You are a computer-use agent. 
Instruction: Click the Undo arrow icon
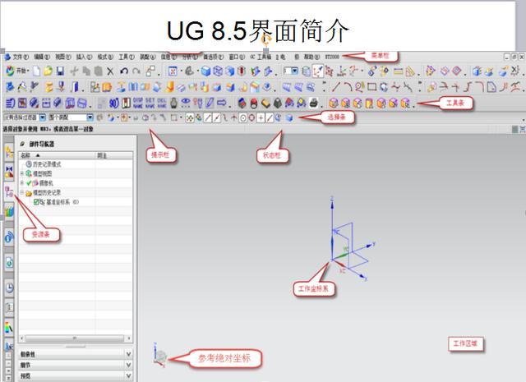124,71
